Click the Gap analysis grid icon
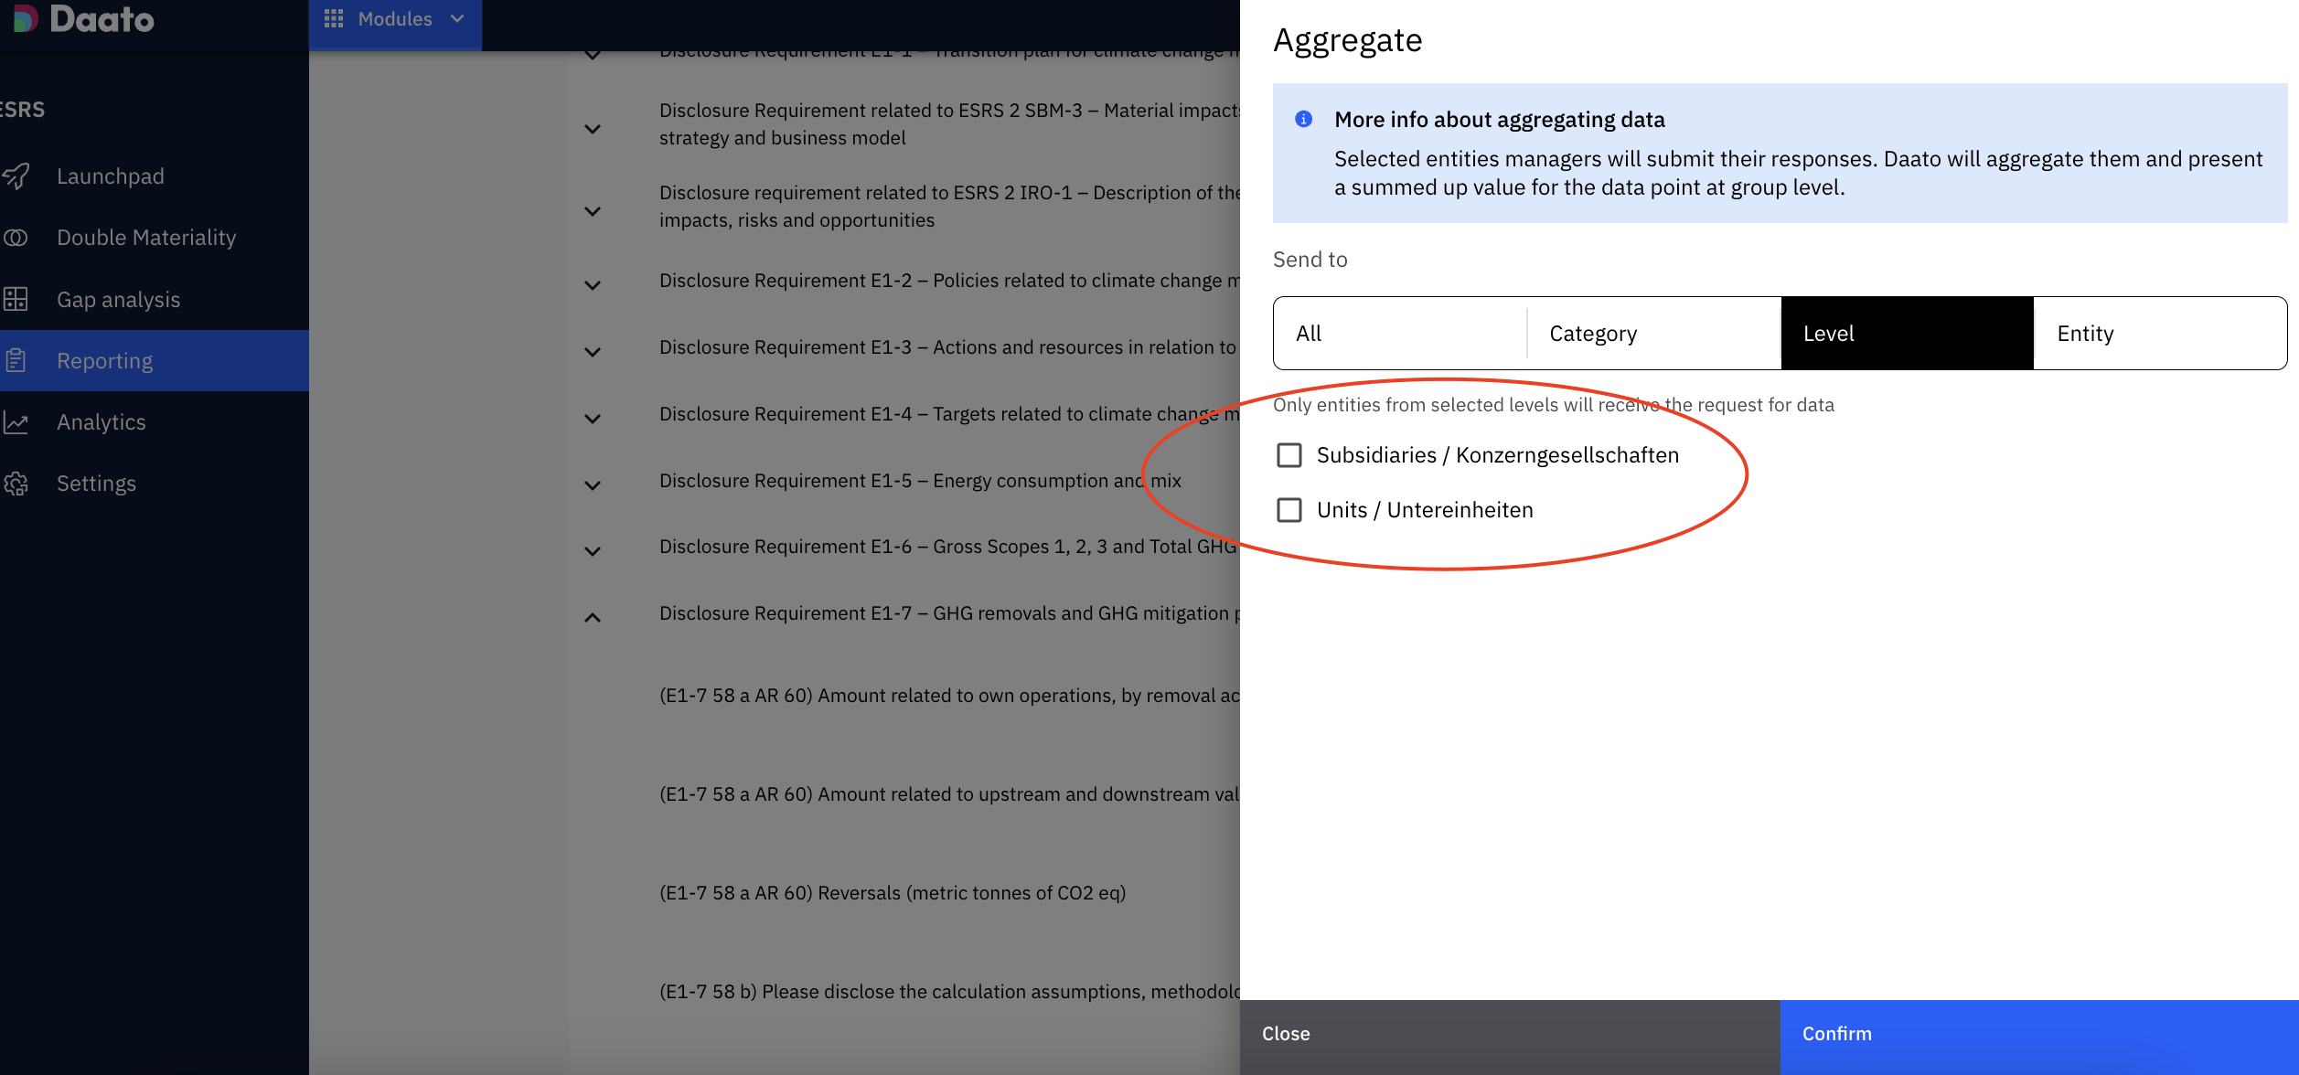Image resolution: width=2299 pixels, height=1075 pixels. [16, 299]
